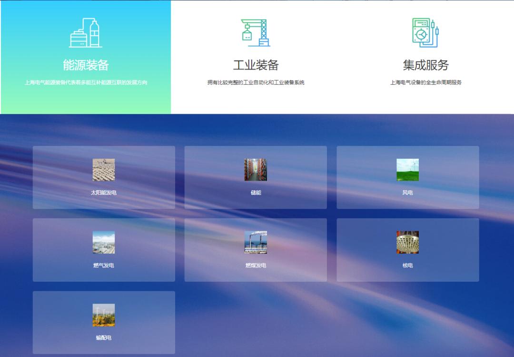This screenshot has width=514, height=357.
Task: Click the warehouse thumbnail on 储能
Action: [x=255, y=169]
